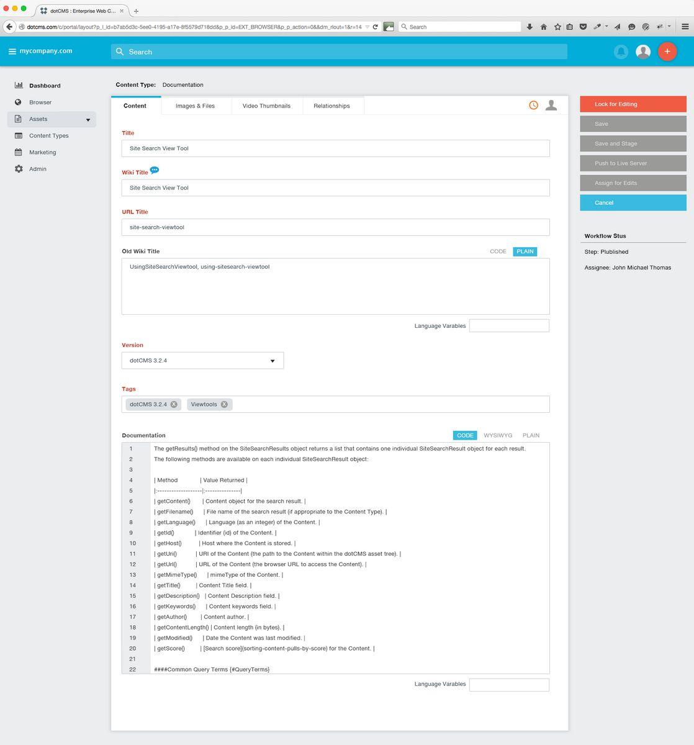Open the Relationships tab
This screenshot has width=694, height=745.
click(331, 106)
